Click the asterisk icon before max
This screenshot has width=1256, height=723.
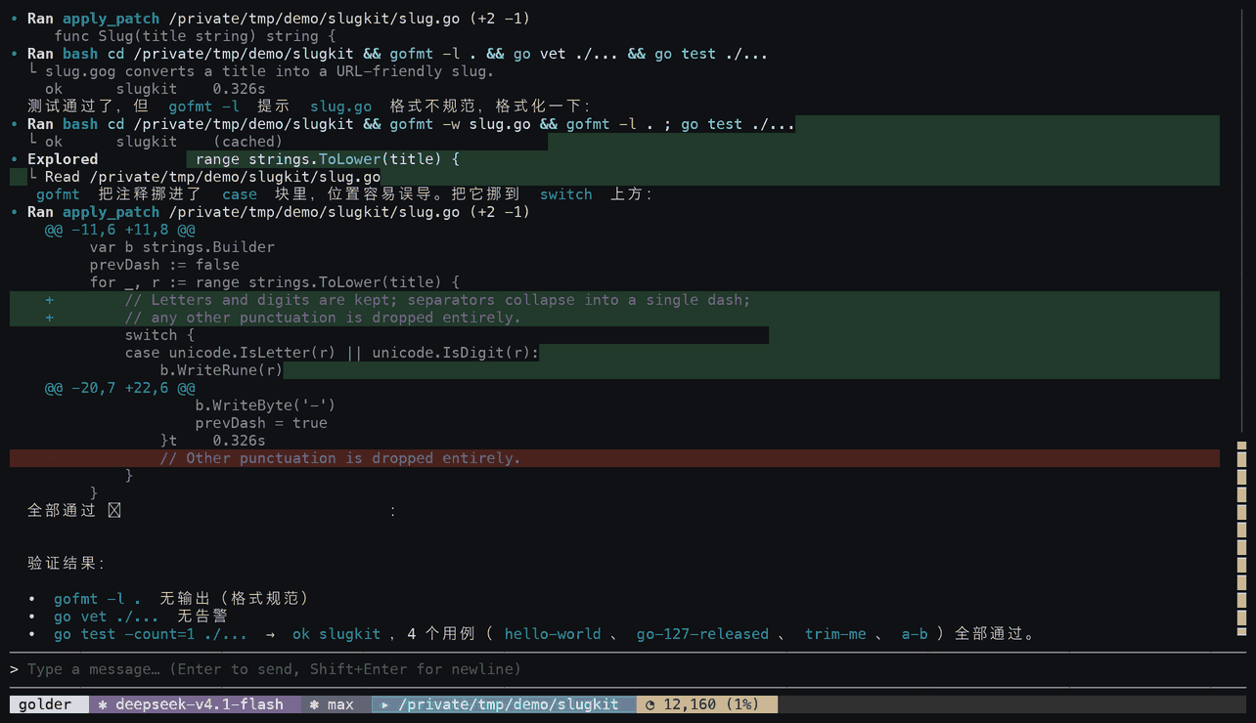[314, 704]
